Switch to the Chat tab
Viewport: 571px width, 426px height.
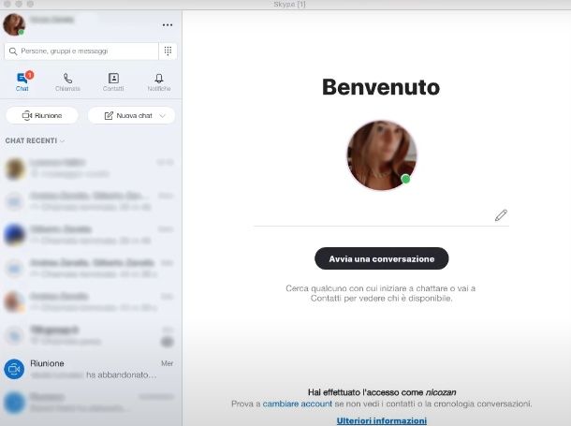click(22, 82)
